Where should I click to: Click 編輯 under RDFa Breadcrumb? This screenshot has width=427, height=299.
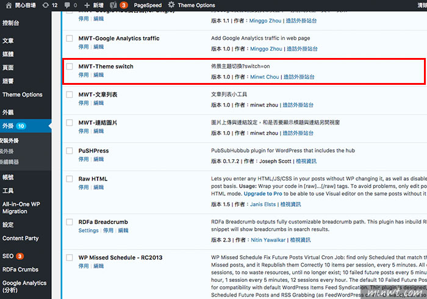coord(123,231)
